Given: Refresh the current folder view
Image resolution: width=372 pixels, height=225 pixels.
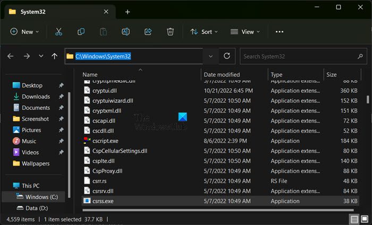Looking at the screenshot, I should tap(227, 56).
